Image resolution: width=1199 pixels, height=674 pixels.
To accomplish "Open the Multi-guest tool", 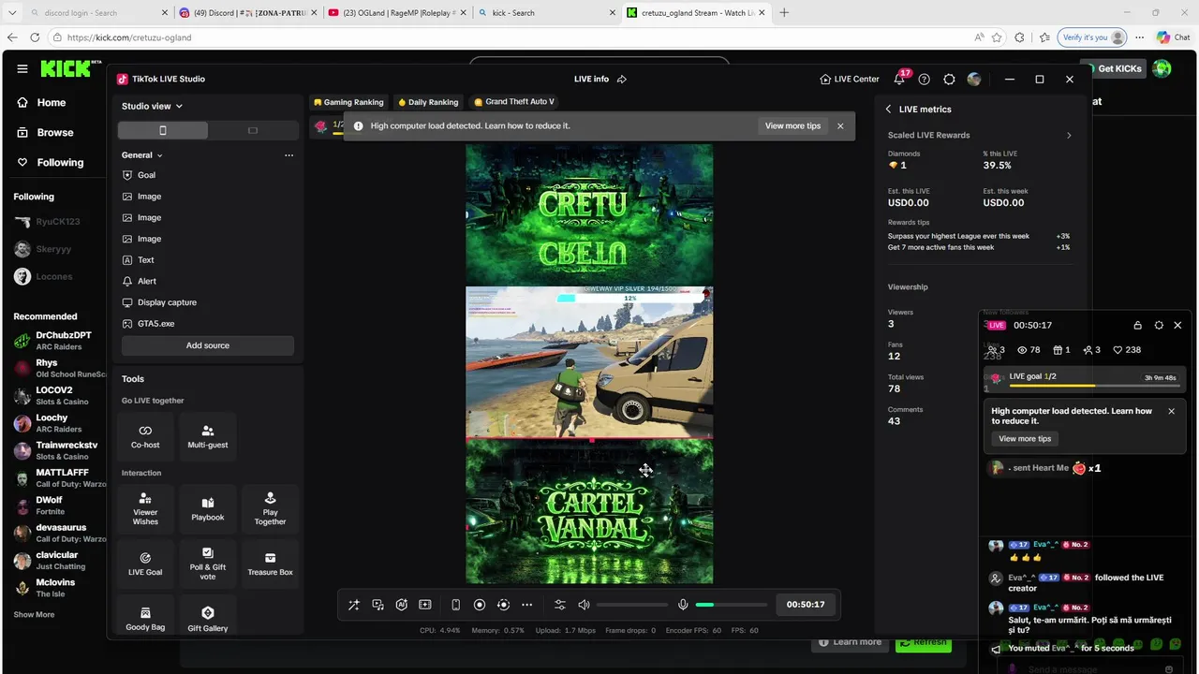I will pyautogui.click(x=208, y=436).
